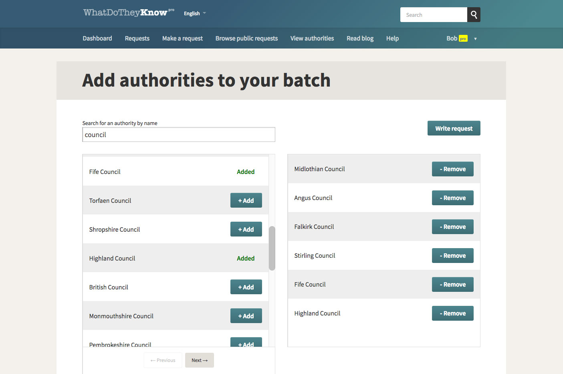Viewport: 563px width, 374px height.
Task: Click the top Search input box
Action: point(434,15)
